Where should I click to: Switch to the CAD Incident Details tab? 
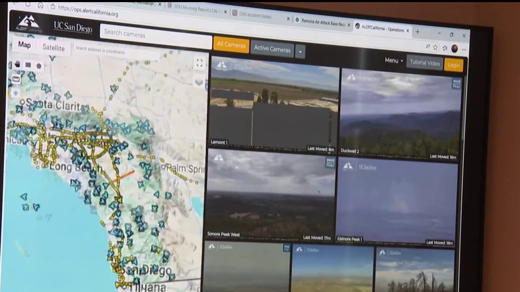258,16
